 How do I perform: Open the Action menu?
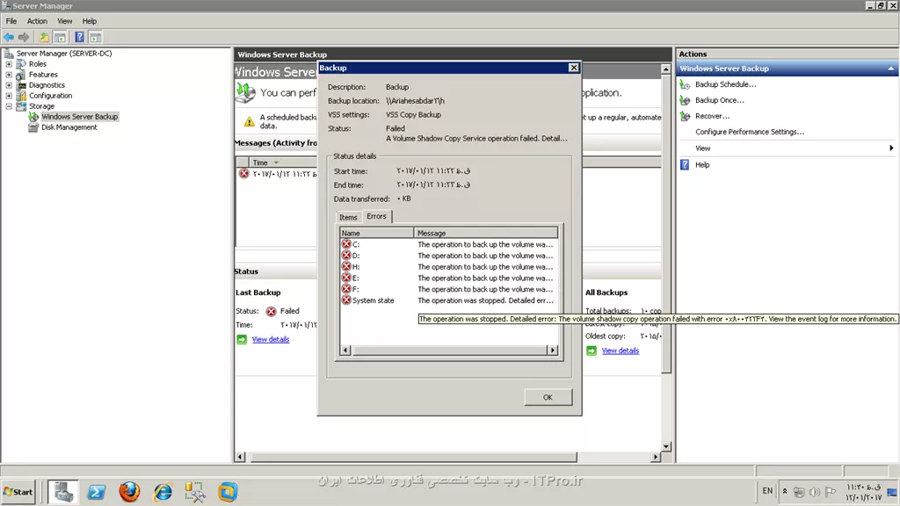(x=37, y=21)
